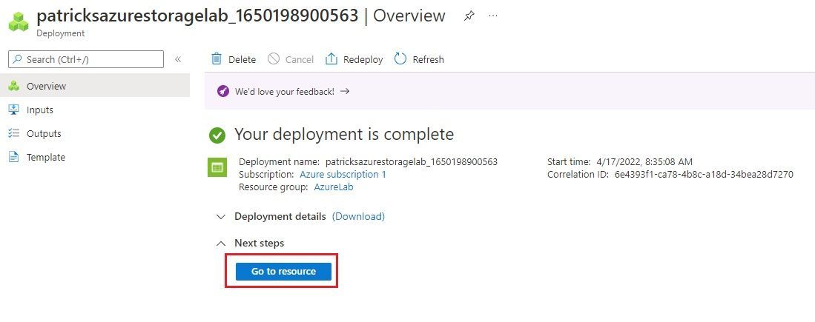This screenshot has height=322, width=815.
Task: Click the Redeploy toolbar label
Action: (x=363, y=60)
